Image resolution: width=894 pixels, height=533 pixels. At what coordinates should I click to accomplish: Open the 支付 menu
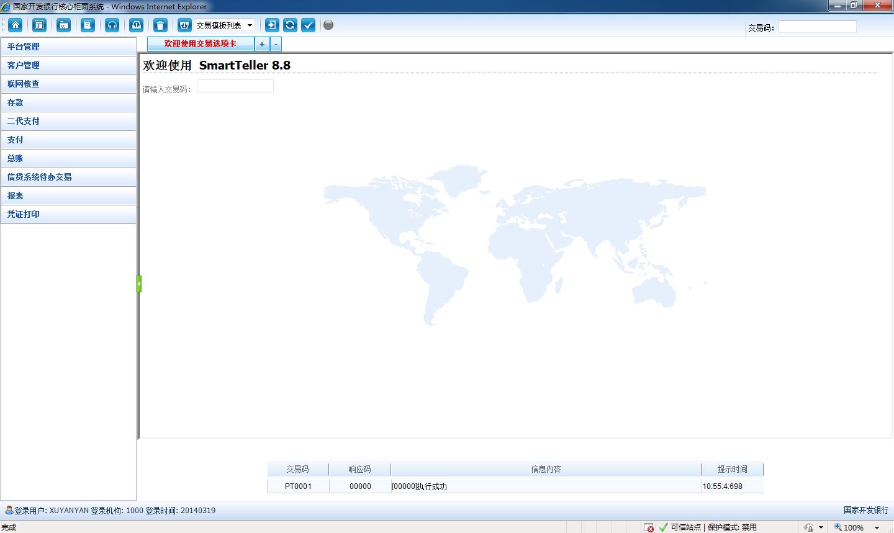68,140
